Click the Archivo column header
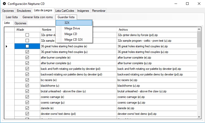 [x=156, y=30]
